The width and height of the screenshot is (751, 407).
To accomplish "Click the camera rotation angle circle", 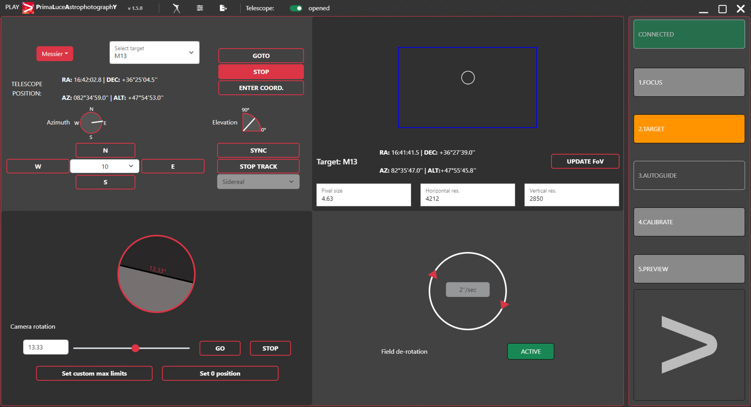I will (x=156, y=274).
